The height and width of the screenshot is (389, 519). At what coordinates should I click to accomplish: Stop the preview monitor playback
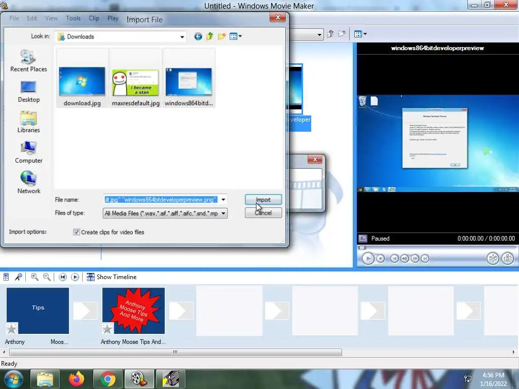pyautogui.click(x=381, y=258)
